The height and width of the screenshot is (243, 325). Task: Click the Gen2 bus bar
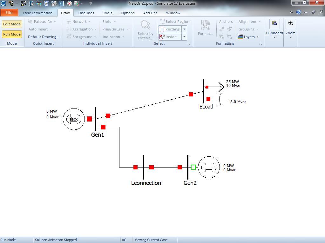click(188, 167)
